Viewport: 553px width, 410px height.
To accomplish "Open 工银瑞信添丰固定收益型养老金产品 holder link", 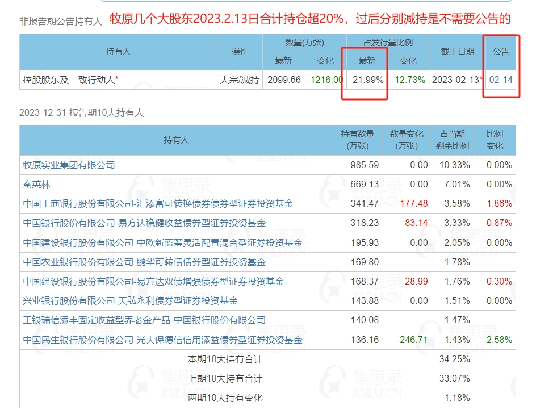I will point(144,320).
